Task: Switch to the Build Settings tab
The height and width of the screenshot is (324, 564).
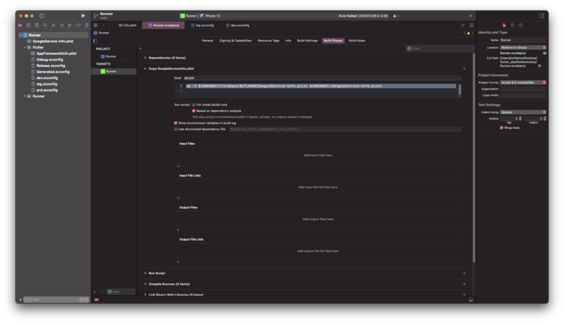Action: pyautogui.click(x=307, y=41)
